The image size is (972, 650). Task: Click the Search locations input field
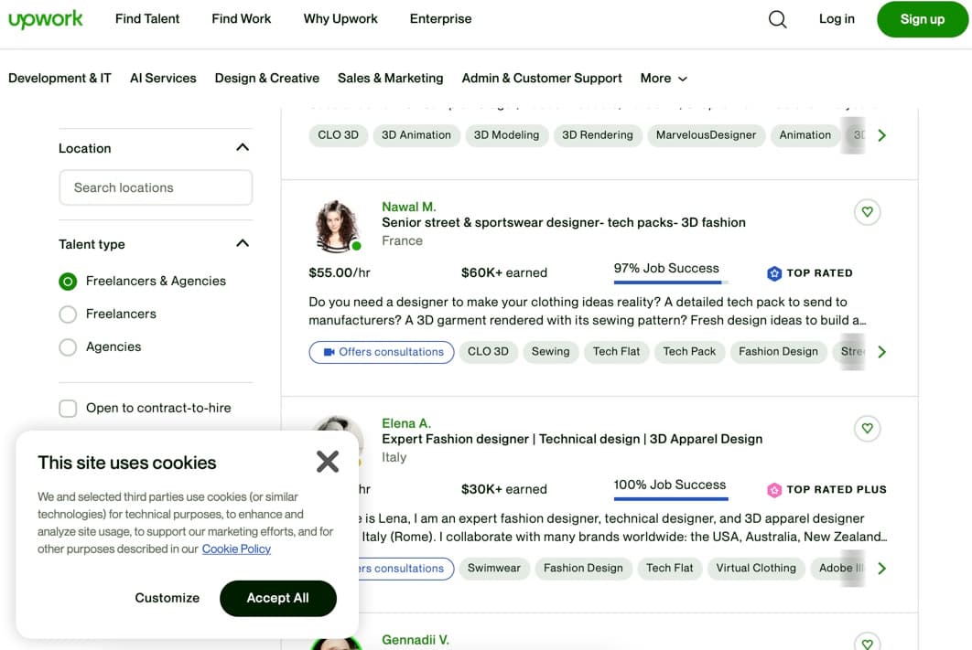pos(156,187)
